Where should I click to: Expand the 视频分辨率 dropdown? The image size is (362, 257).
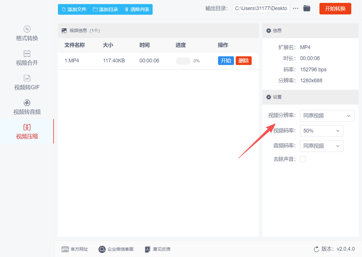coord(327,116)
